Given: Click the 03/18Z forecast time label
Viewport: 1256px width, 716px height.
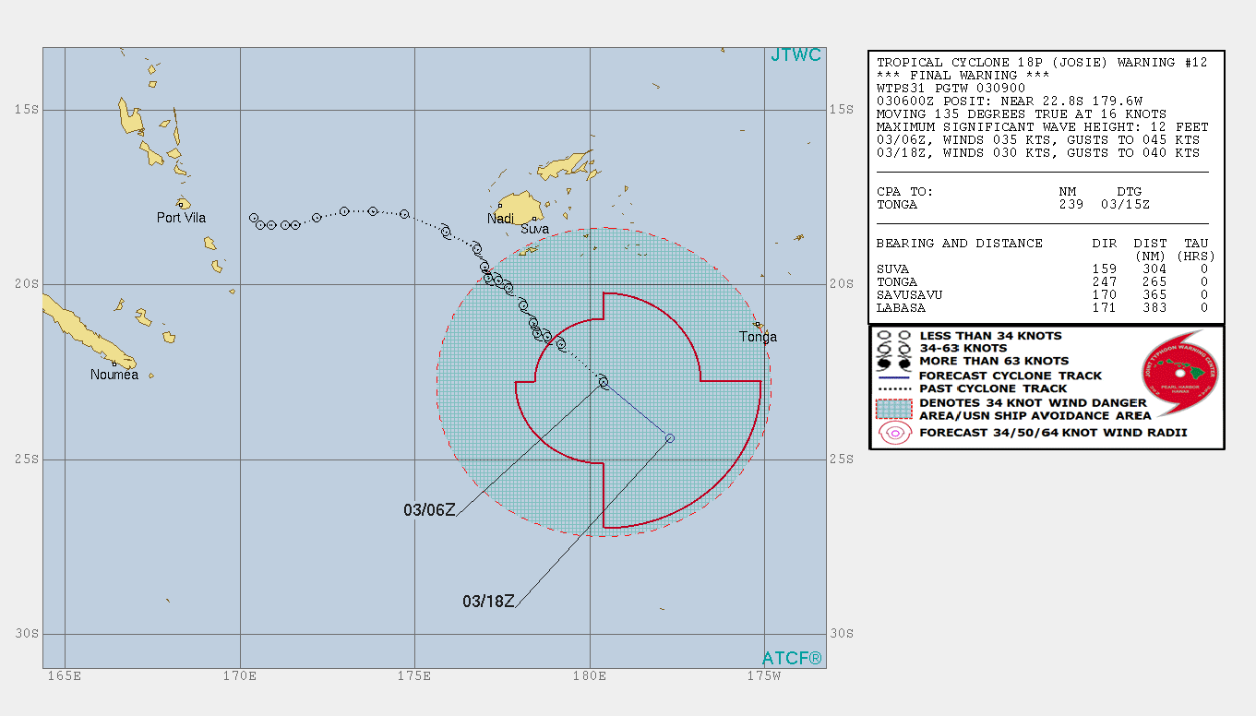Looking at the screenshot, I should 488,602.
